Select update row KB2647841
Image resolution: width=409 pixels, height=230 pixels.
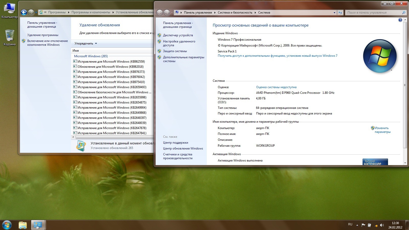pos(112,133)
